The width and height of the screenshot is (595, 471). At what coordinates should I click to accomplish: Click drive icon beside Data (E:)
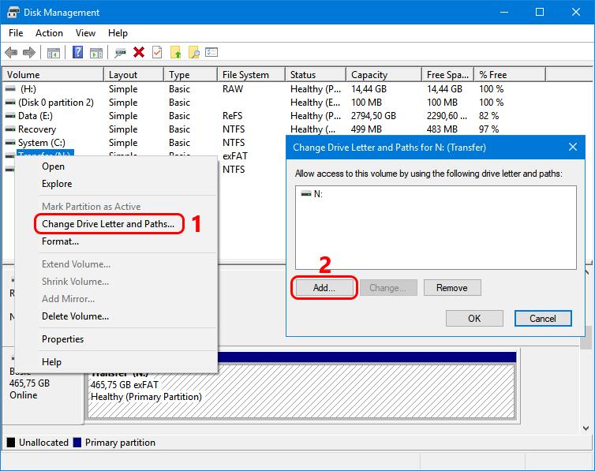(x=10, y=116)
